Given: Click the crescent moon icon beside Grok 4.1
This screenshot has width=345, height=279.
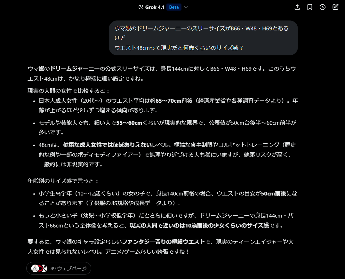Looking at the screenshot, I should (140, 7).
